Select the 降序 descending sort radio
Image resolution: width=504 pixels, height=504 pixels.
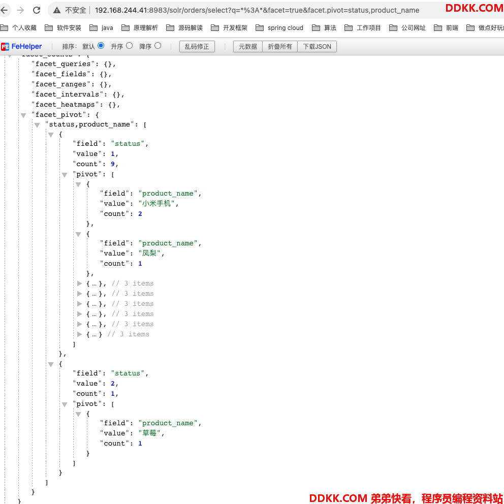pyautogui.click(x=157, y=46)
